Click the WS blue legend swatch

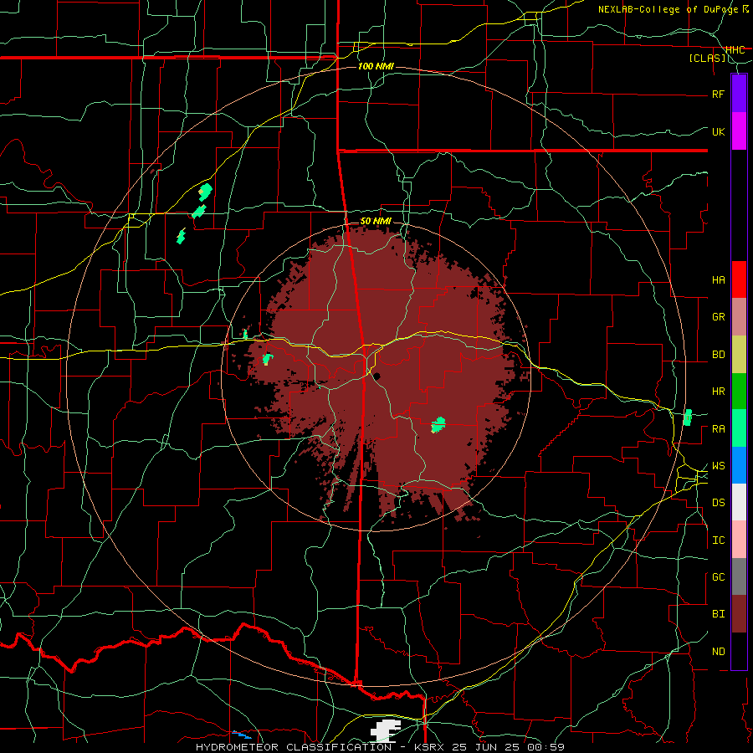(739, 465)
